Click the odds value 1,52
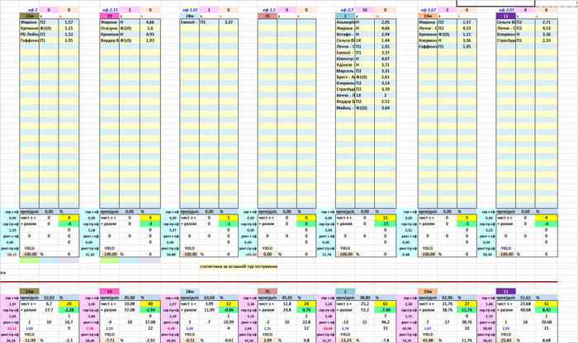 (x=69, y=35)
